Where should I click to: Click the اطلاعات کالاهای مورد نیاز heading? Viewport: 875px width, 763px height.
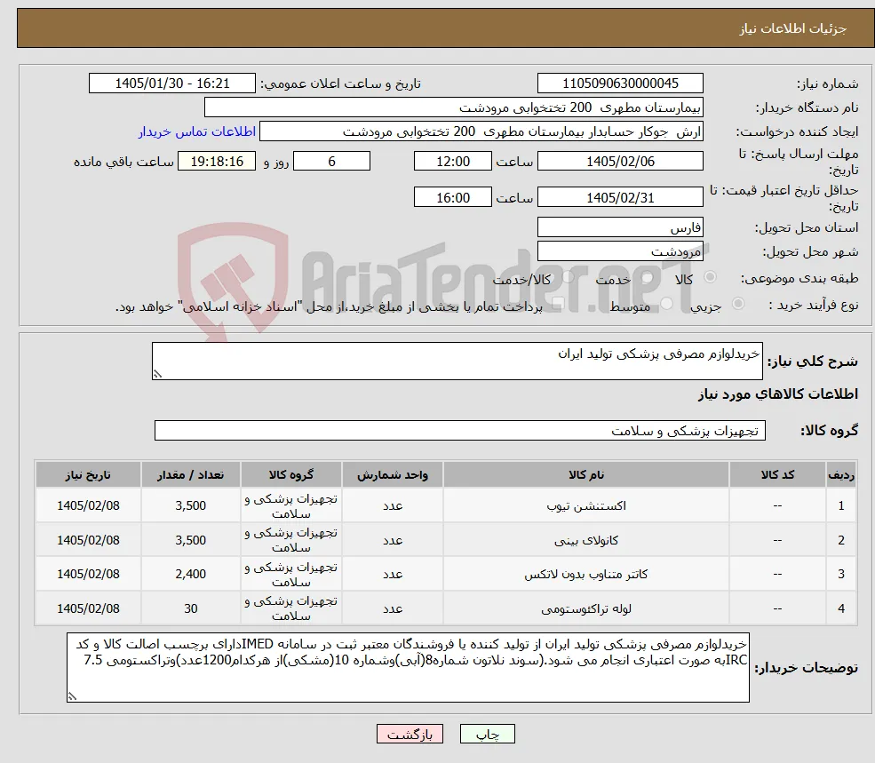tap(777, 394)
